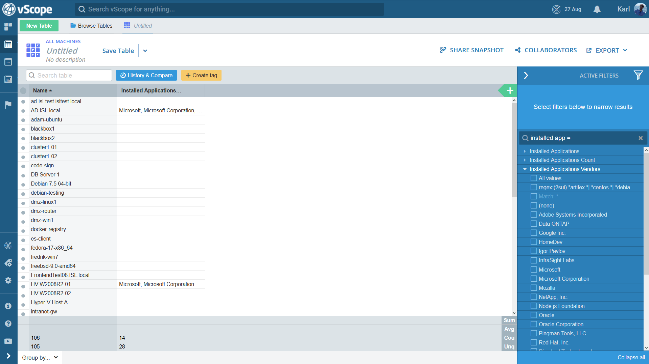Switch to Browse Tables tab

point(91,26)
